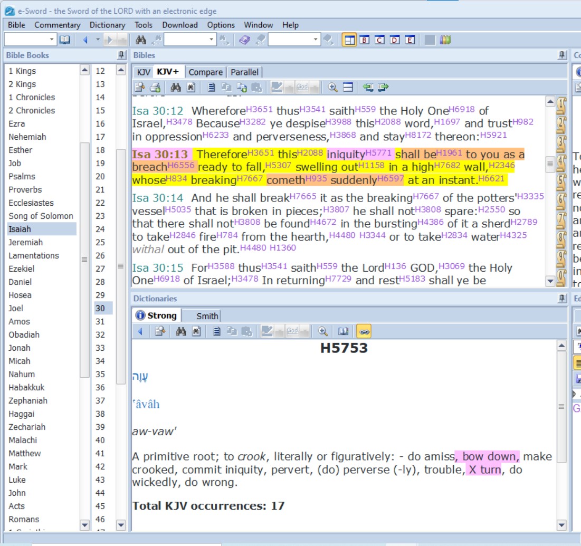581x546 pixels.
Task: Click the Dictionaries page-lines document icon
Action: click(217, 331)
